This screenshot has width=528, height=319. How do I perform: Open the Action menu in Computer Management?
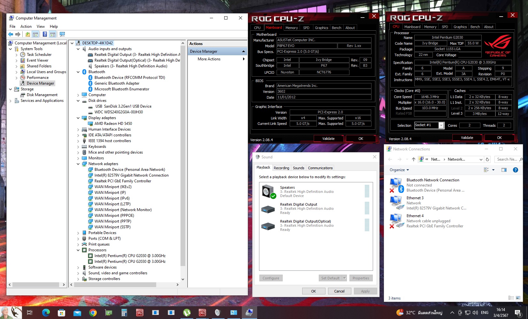pyautogui.click(x=26, y=27)
